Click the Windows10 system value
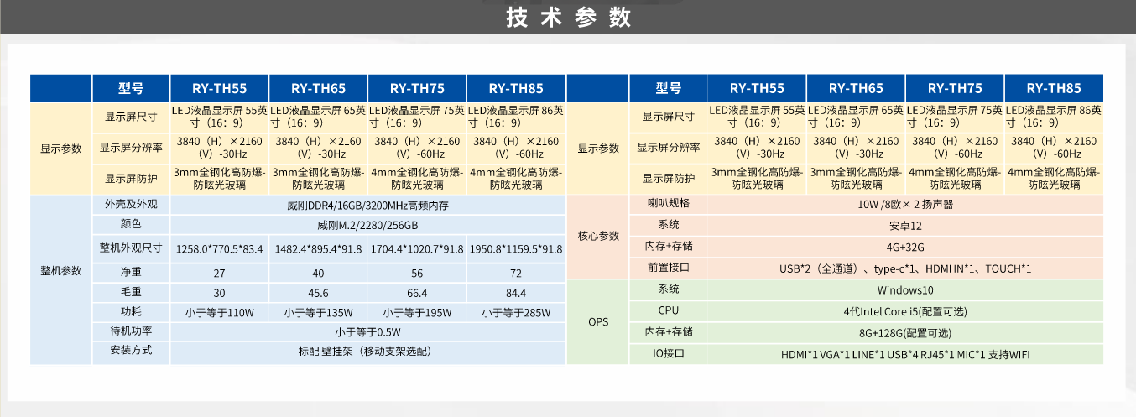This screenshot has width=1136, height=417. tap(904, 290)
